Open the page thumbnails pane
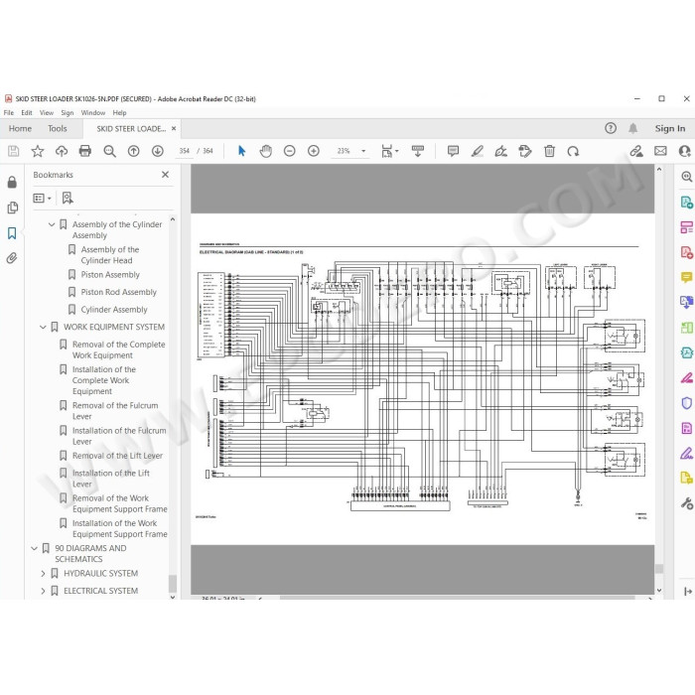Image resolution: width=695 pixels, height=695 pixels. (12, 208)
